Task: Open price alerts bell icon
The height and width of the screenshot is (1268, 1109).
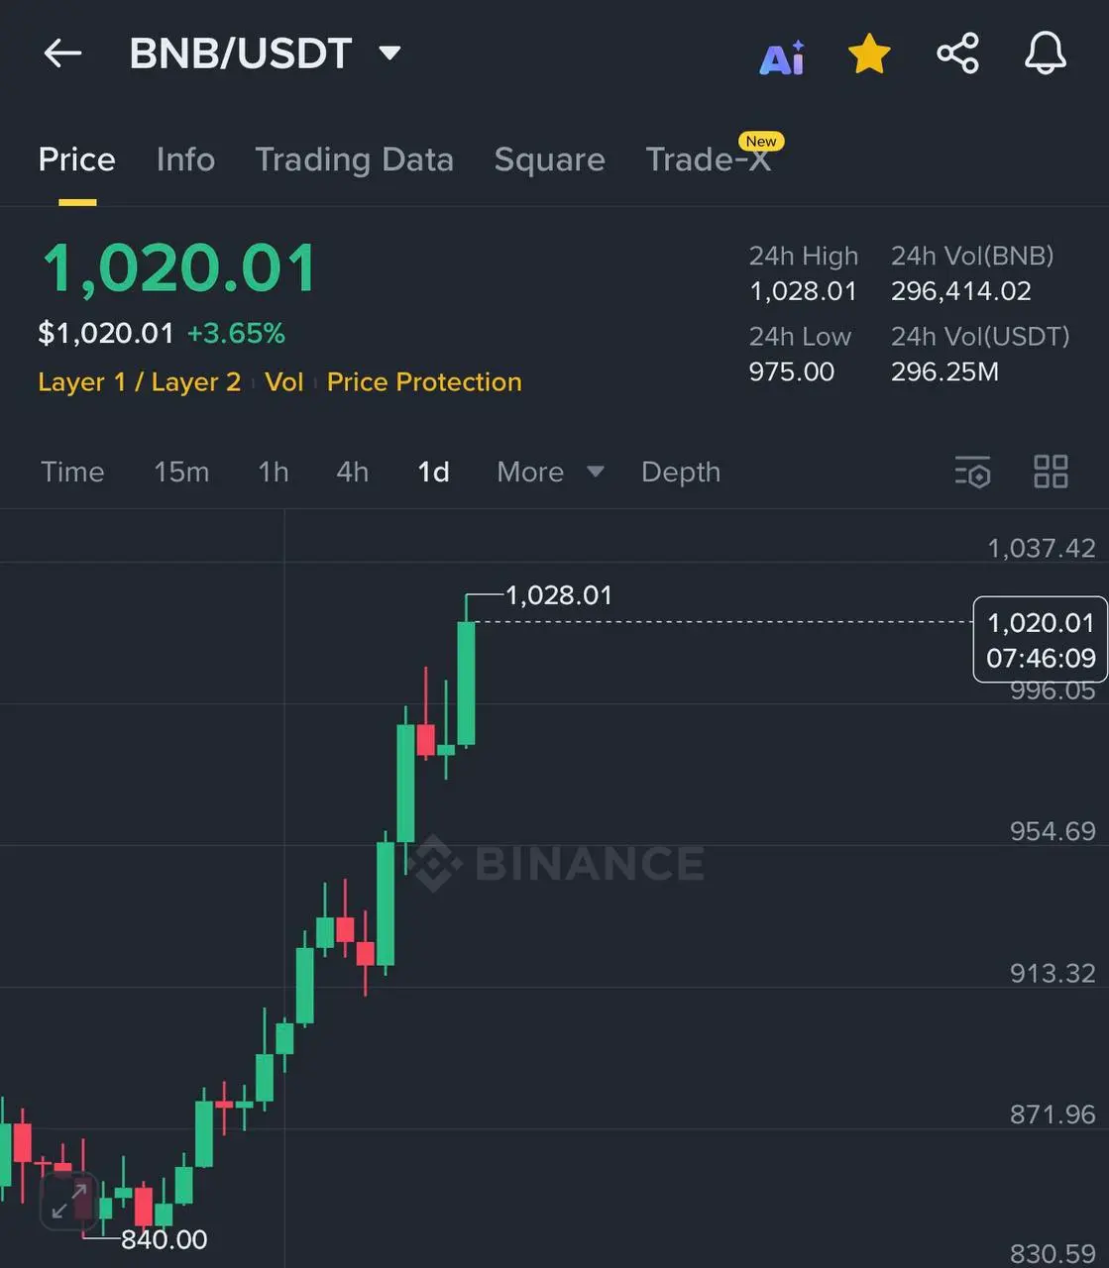Action: click(1046, 53)
